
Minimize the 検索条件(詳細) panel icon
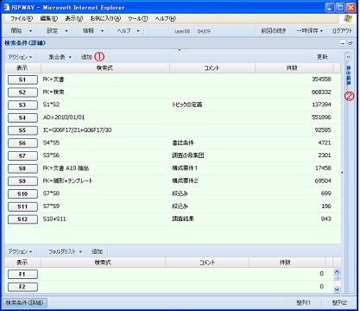(x=343, y=43)
